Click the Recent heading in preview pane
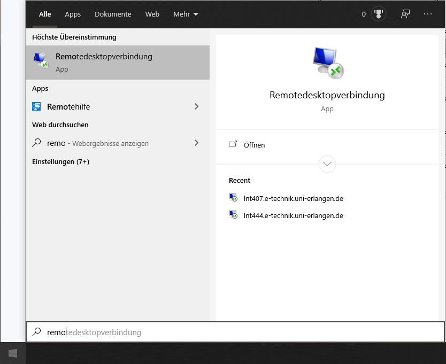Image resolution: width=446 pixels, height=364 pixels. (240, 181)
